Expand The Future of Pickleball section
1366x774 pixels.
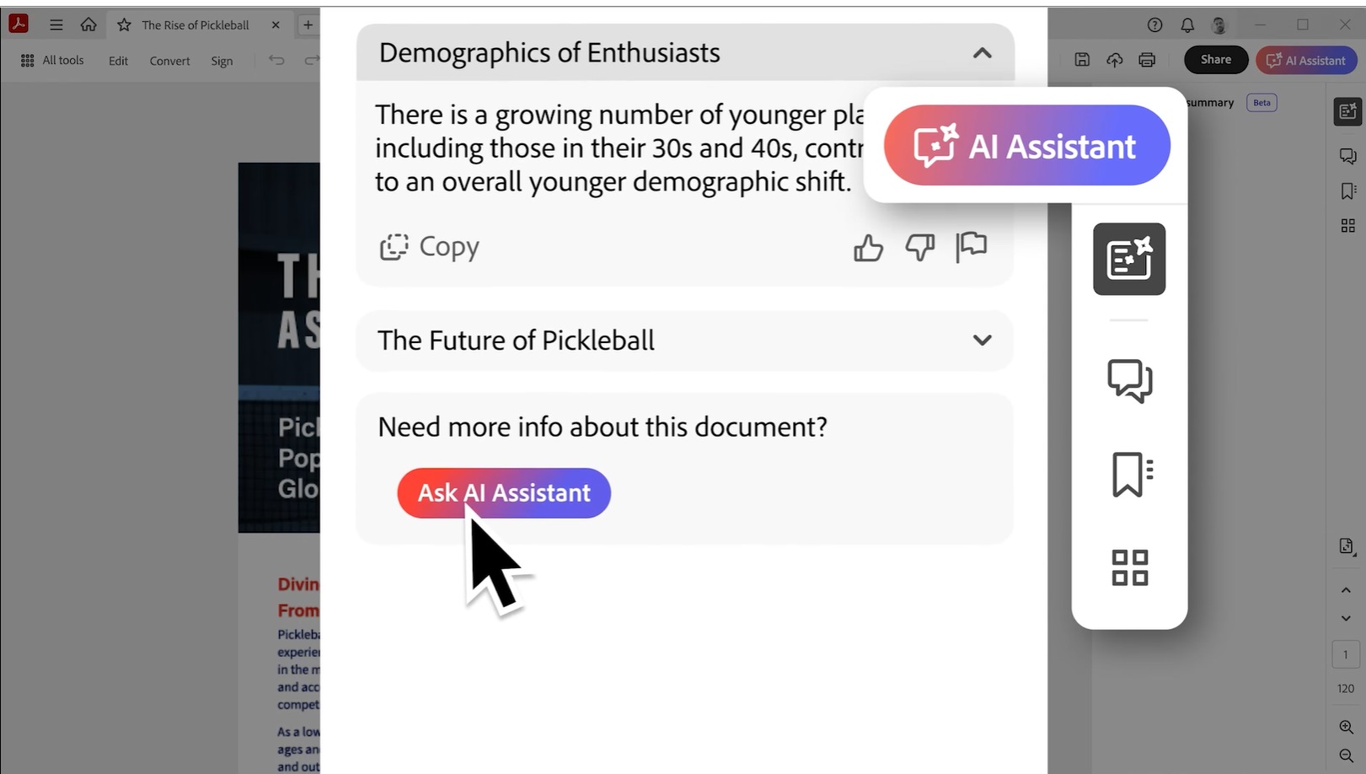click(x=981, y=341)
